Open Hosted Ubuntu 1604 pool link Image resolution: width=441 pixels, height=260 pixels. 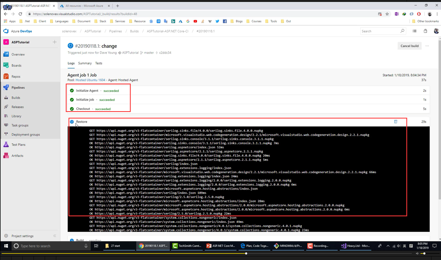click(x=90, y=80)
